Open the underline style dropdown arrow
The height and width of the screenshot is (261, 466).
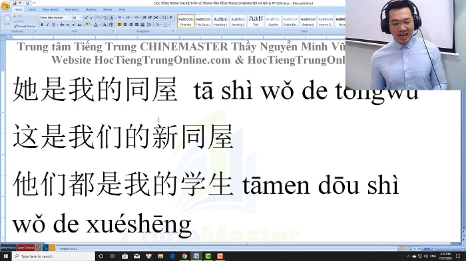57,25
